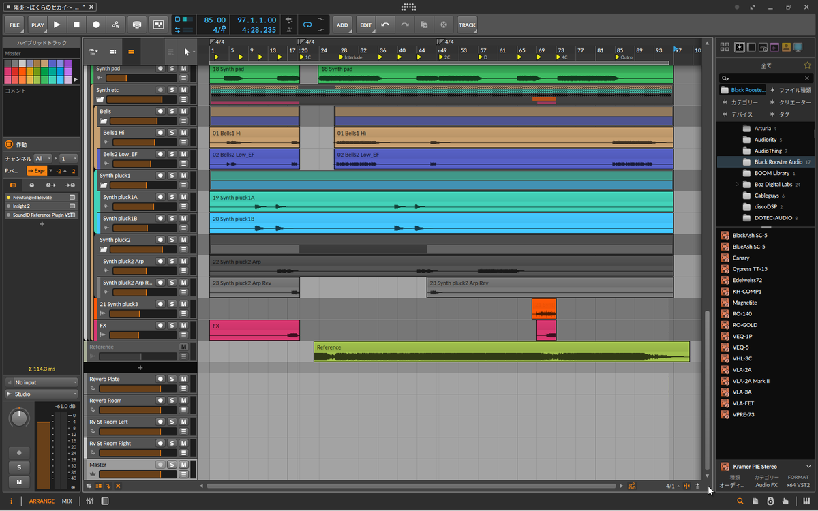Open the ADD menu
This screenshot has width=818, height=511.
point(342,25)
